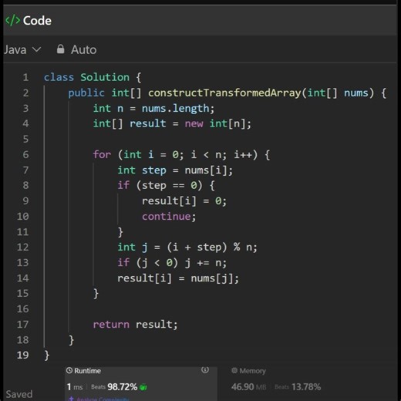Click line number 19 in gutter

tap(22, 355)
